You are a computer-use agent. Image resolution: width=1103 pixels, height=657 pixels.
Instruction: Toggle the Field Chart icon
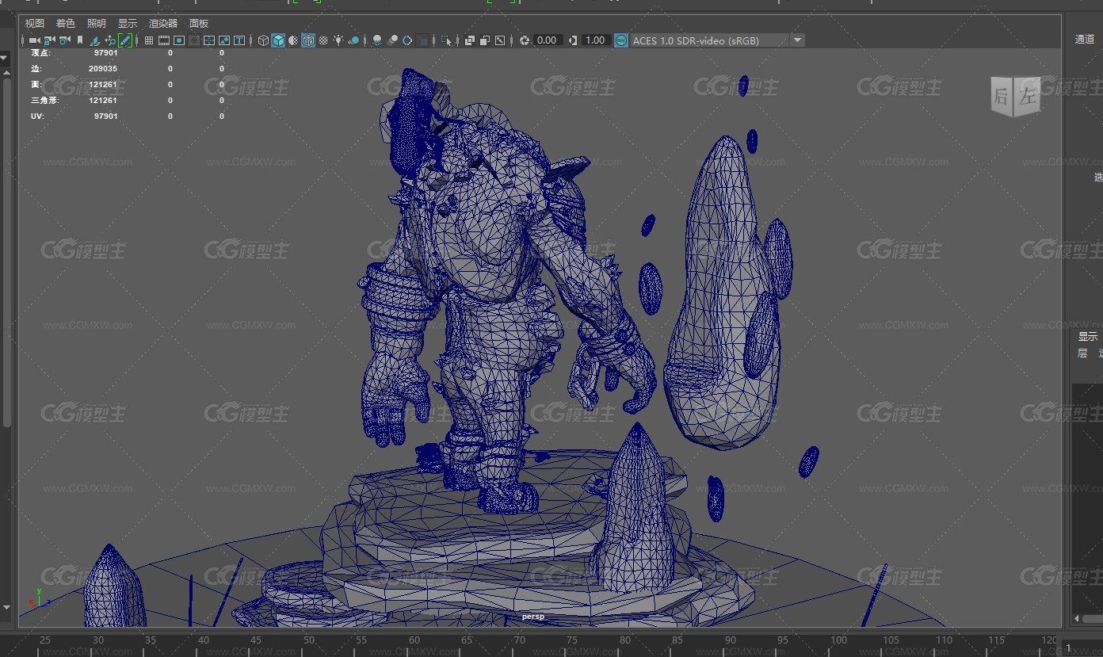[209, 40]
